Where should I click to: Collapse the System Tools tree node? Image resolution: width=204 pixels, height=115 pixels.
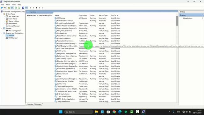[x=2, y=14]
